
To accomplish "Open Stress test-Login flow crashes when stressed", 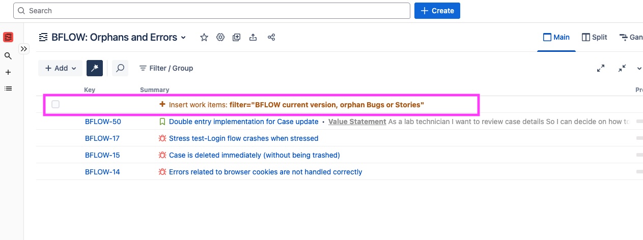I will [x=244, y=138].
